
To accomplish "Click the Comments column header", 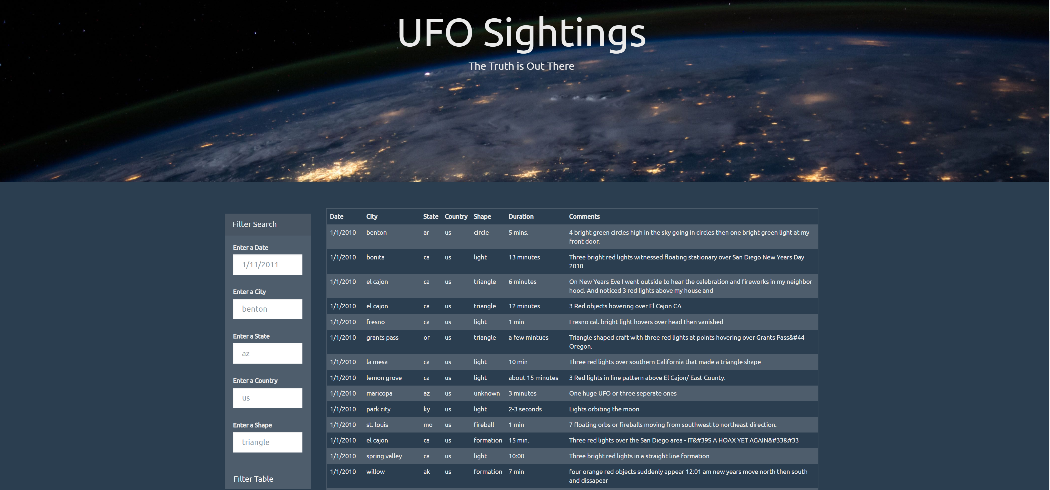I will (x=584, y=216).
